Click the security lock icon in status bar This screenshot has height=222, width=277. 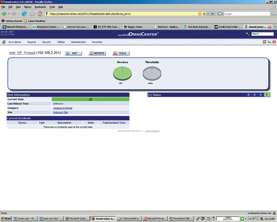pyautogui.click(x=274, y=213)
